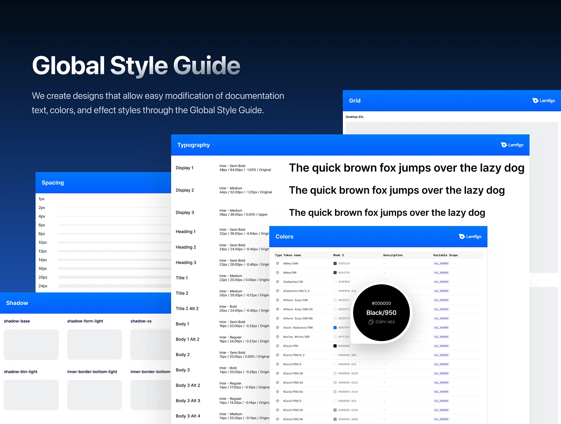The height and width of the screenshot is (424, 561).
Task: Click the shadow-base preview card
Action: point(31,344)
